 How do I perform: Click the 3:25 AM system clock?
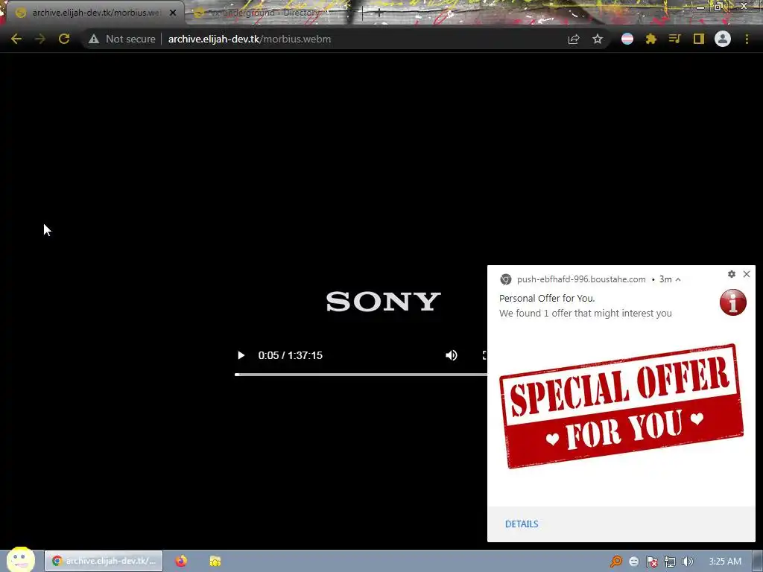[x=725, y=562]
